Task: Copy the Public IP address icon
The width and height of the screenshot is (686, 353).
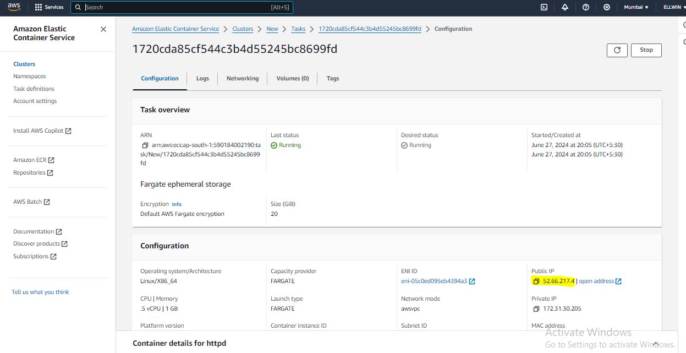Action: tap(536, 281)
